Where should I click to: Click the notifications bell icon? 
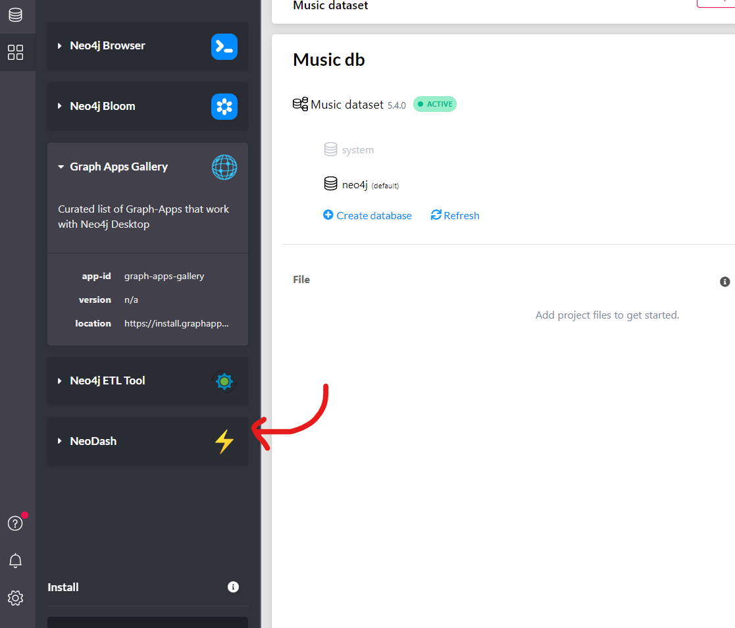tap(15, 560)
